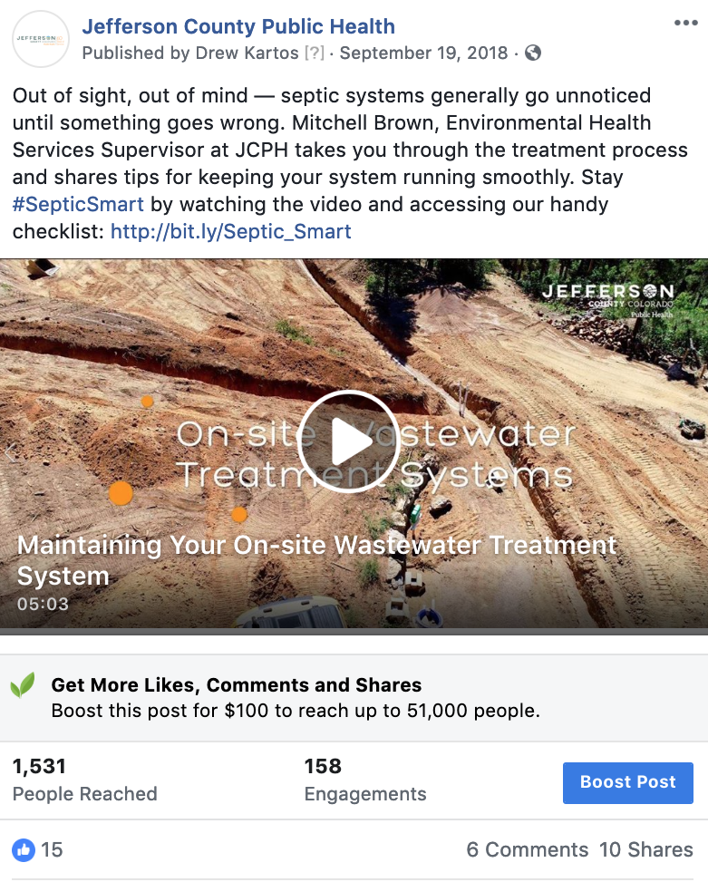Click the blue thumbs-up like reaction icon
The height and width of the screenshot is (882, 708).
24,849
